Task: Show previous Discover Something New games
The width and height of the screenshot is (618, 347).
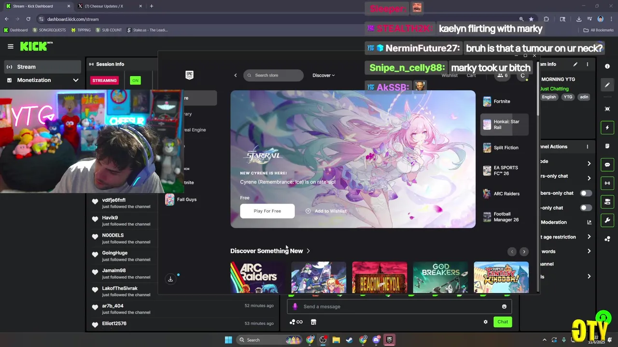Action: point(512,252)
